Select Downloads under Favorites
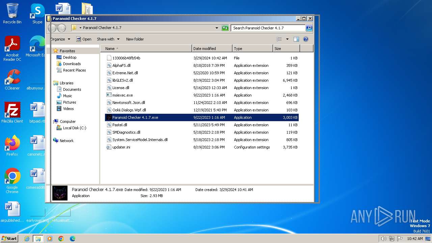This screenshot has height=243, width=432. tap(72, 64)
